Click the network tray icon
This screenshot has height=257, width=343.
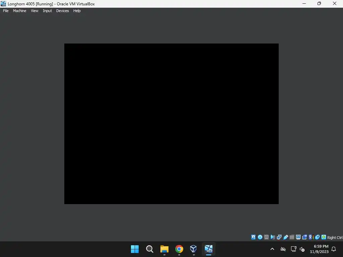coord(293,249)
